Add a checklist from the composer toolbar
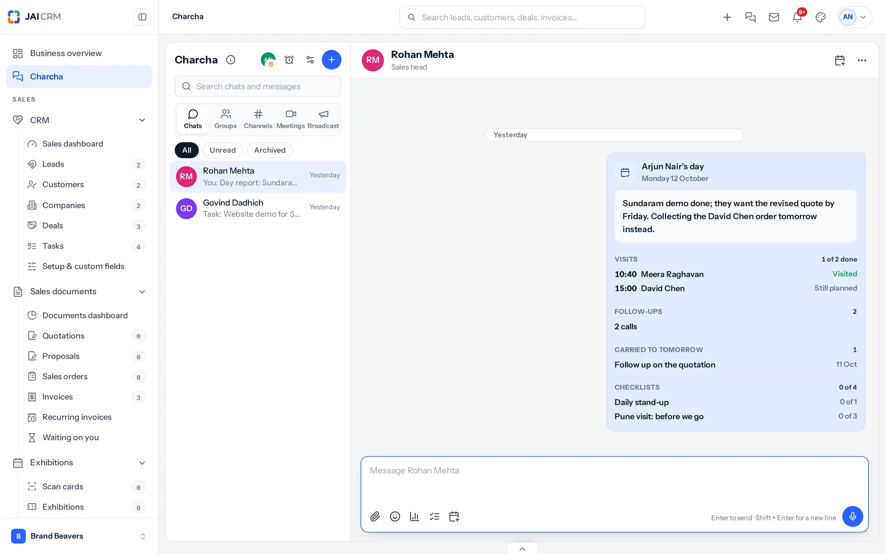The width and height of the screenshot is (886, 554). click(x=434, y=516)
